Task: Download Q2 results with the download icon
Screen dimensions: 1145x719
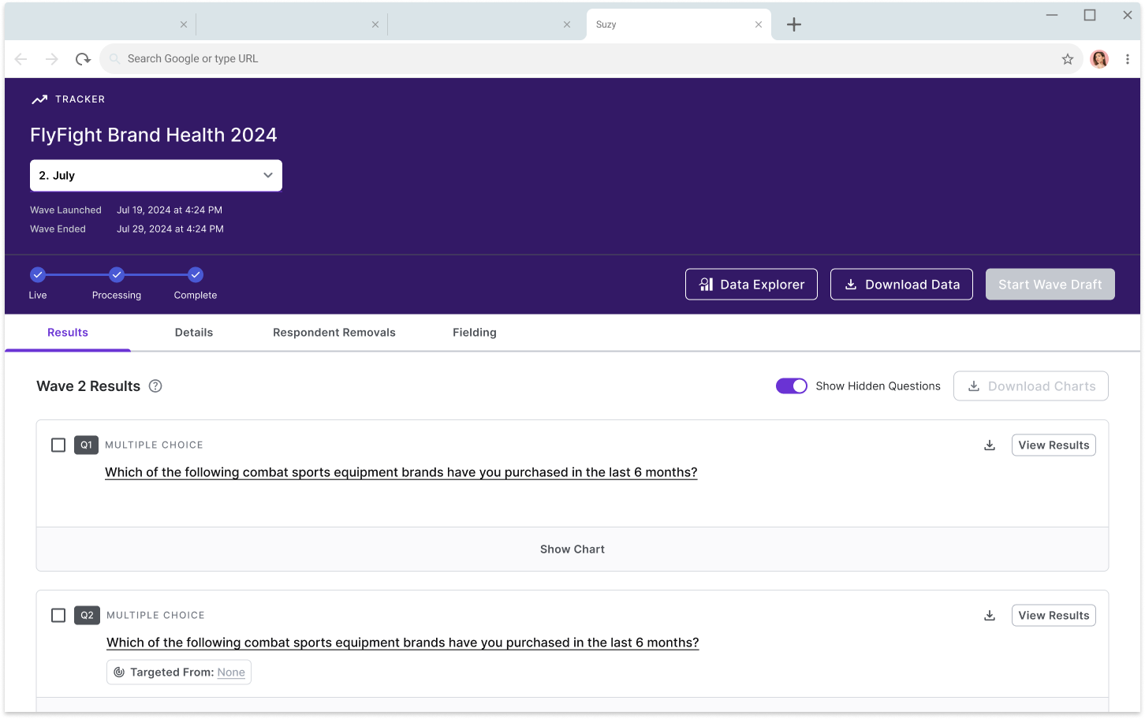Action: [990, 616]
